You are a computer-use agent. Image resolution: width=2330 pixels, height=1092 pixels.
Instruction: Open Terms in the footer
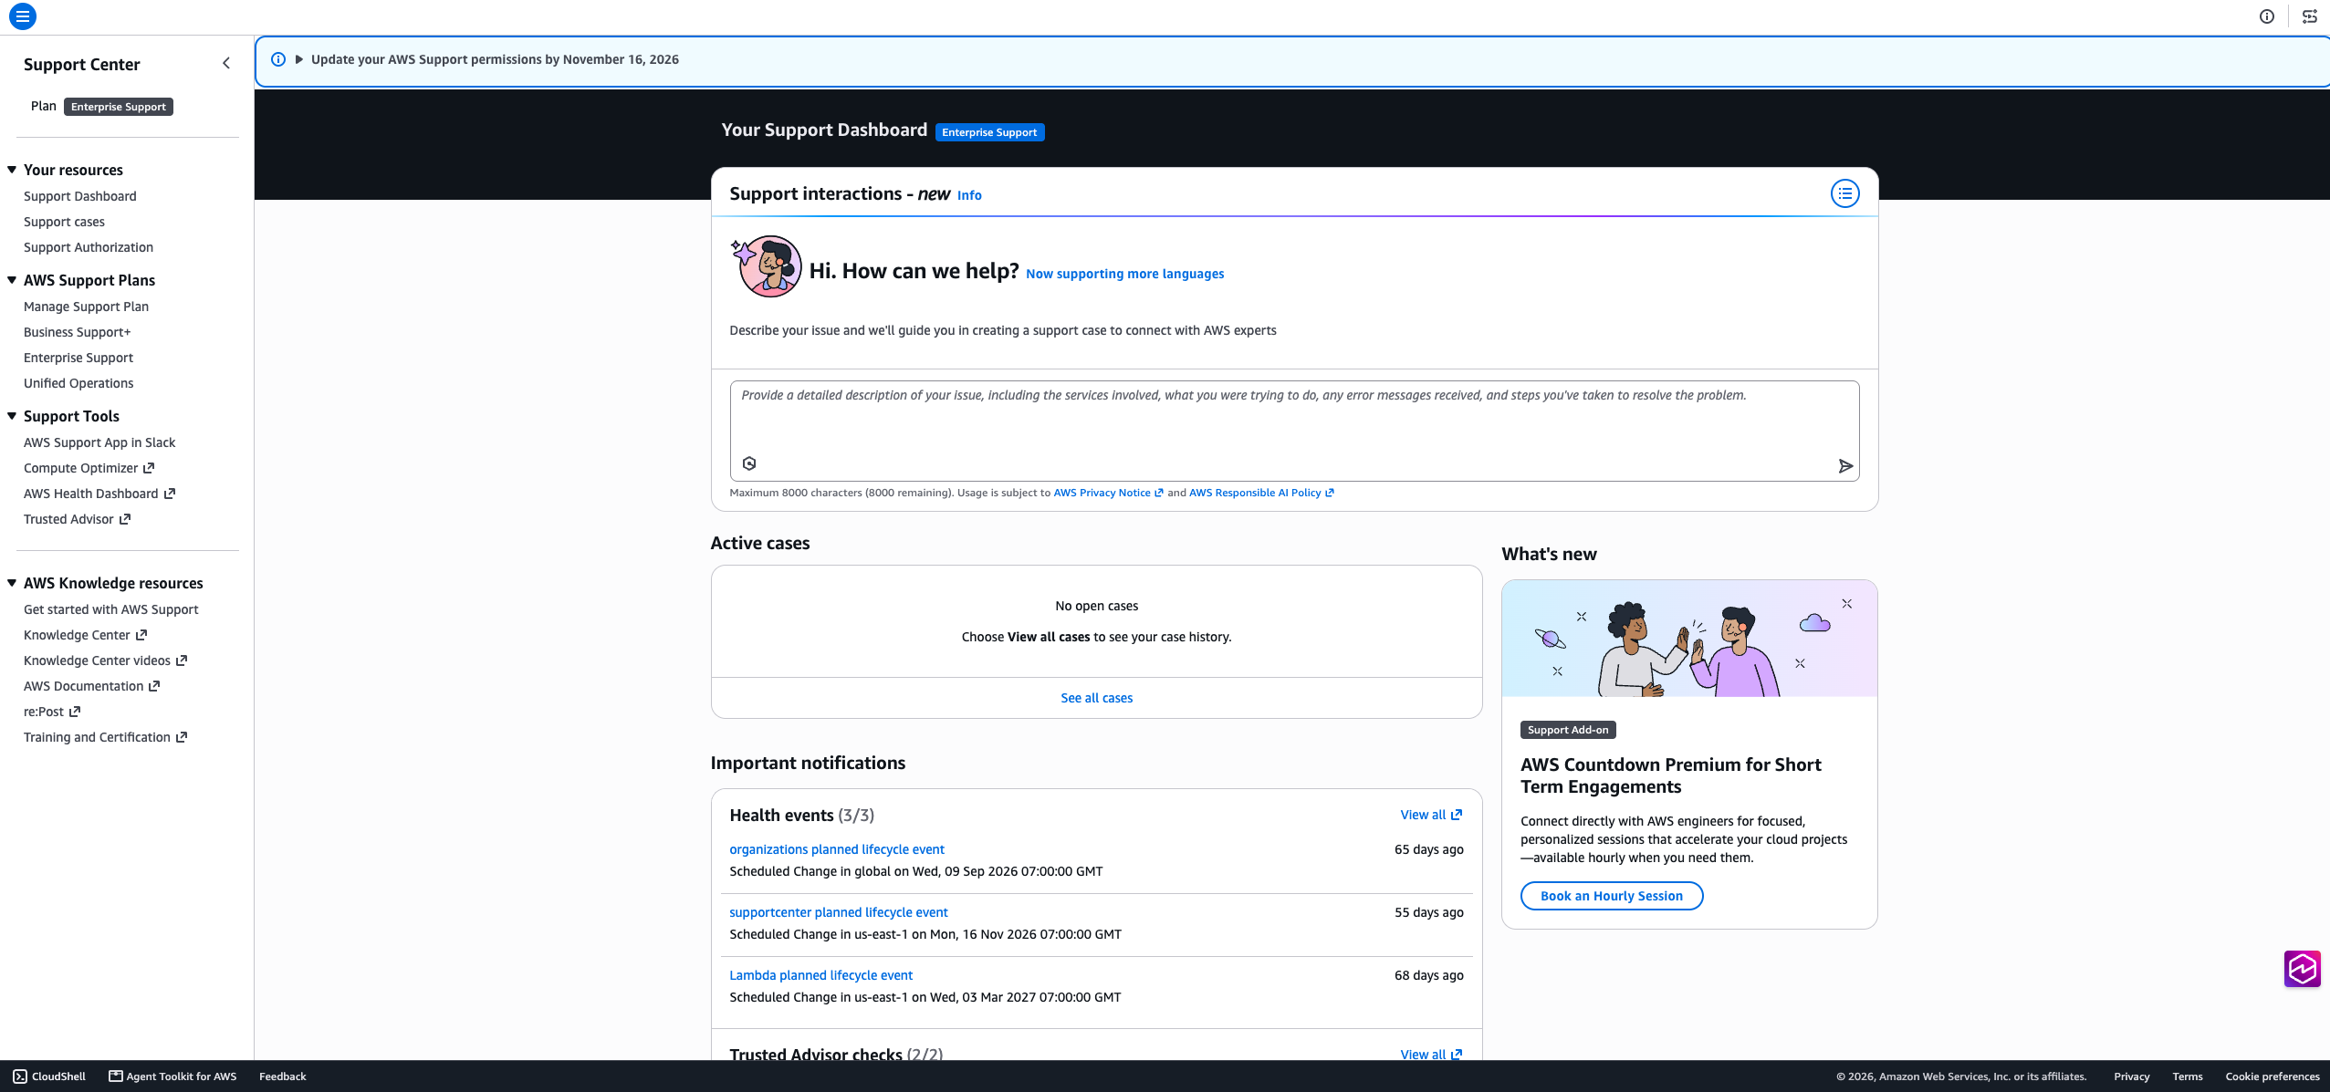2187,1076
